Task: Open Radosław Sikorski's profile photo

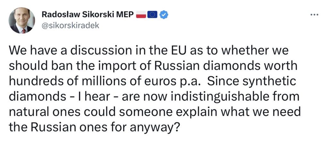Action: (22, 20)
